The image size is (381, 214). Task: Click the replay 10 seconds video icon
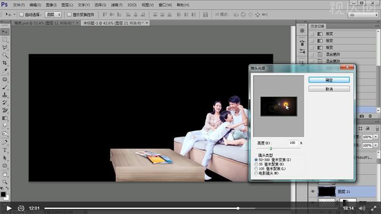click(x=21, y=208)
